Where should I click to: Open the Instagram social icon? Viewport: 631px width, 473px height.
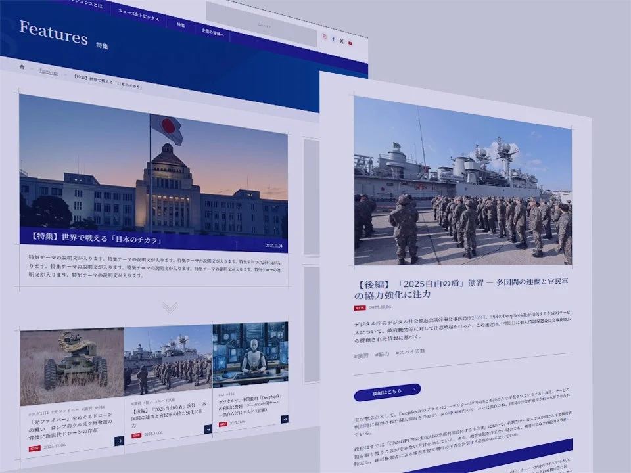324,37
